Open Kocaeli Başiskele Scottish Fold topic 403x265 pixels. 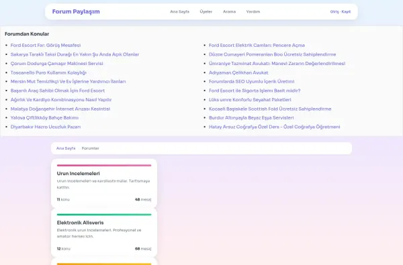point(270,109)
